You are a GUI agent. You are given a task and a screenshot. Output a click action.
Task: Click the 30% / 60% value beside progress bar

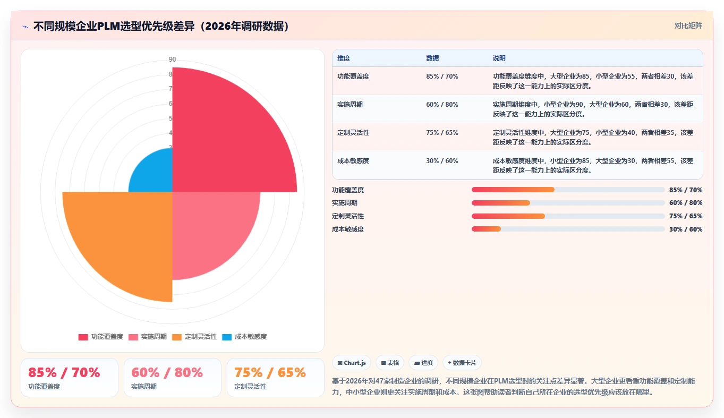coord(686,229)
